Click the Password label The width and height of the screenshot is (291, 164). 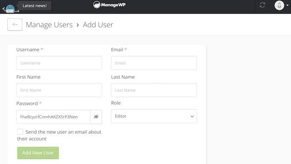coord(27,103)
